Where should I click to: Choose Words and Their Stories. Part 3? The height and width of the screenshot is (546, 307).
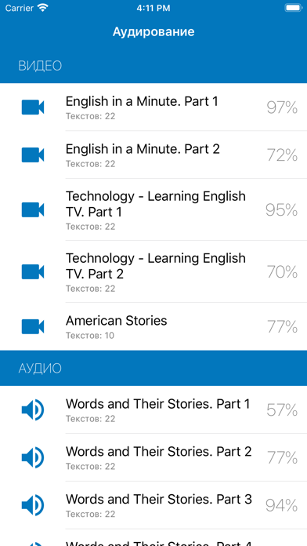[153, 505]
